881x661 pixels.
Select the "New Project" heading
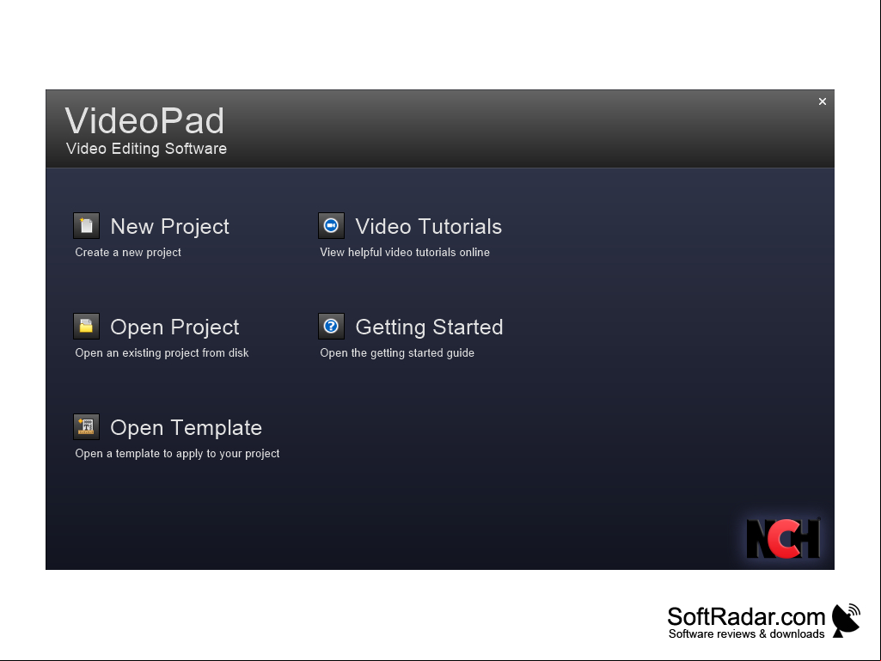point(169,227)
